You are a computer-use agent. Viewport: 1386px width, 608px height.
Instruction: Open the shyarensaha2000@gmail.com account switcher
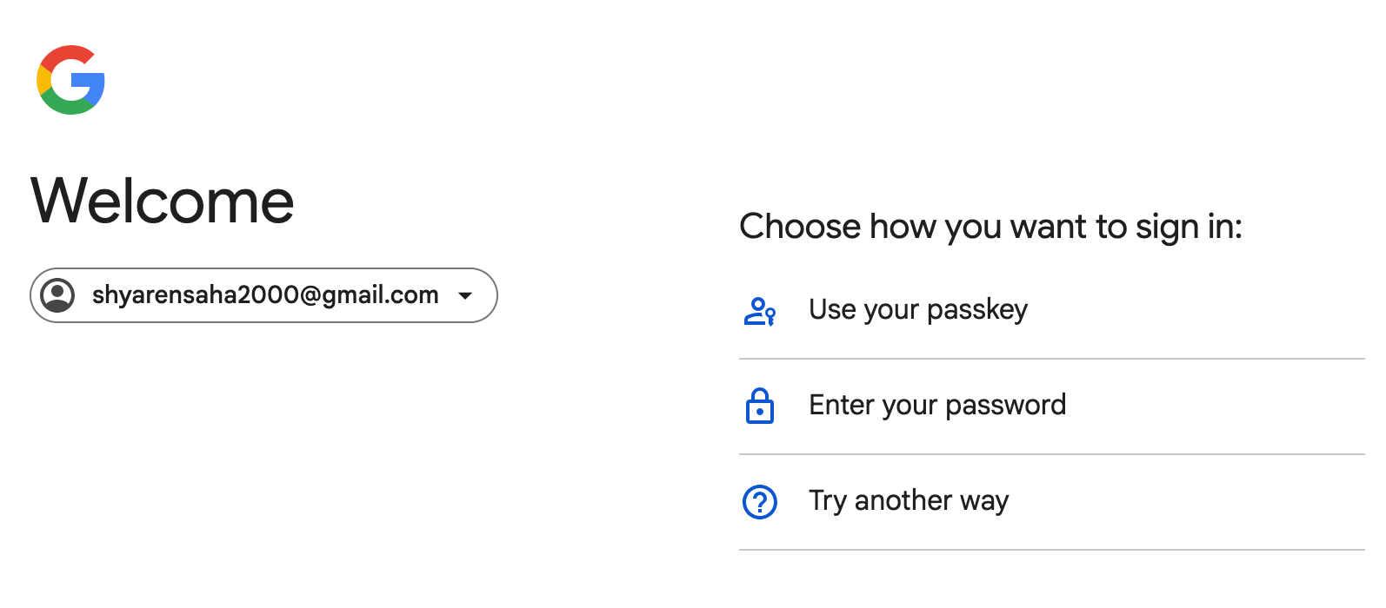click(x=263, y=295)
